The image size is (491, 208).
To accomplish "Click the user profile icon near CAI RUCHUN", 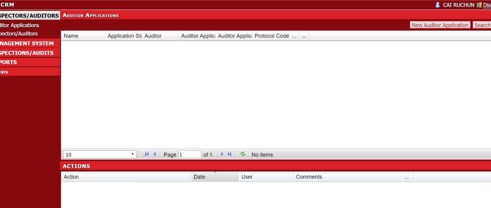I will point(438,5).
